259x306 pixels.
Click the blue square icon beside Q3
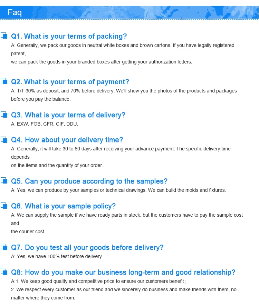tap(4, 115)
